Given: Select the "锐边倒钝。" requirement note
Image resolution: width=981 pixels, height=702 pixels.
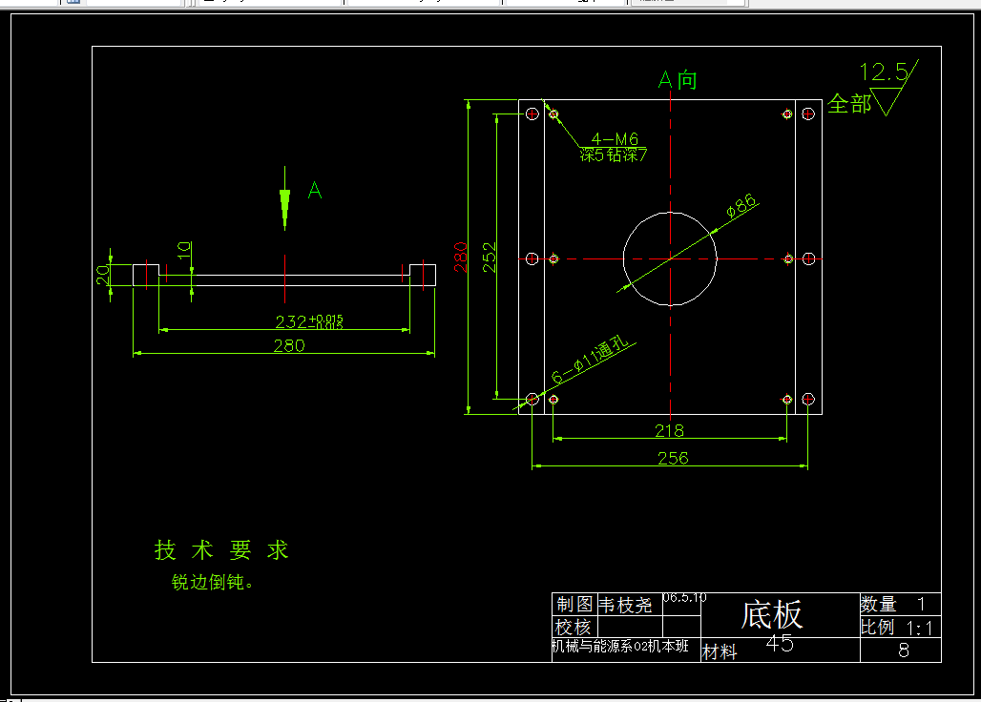Looking at the screenshot, I should (212, 582).
